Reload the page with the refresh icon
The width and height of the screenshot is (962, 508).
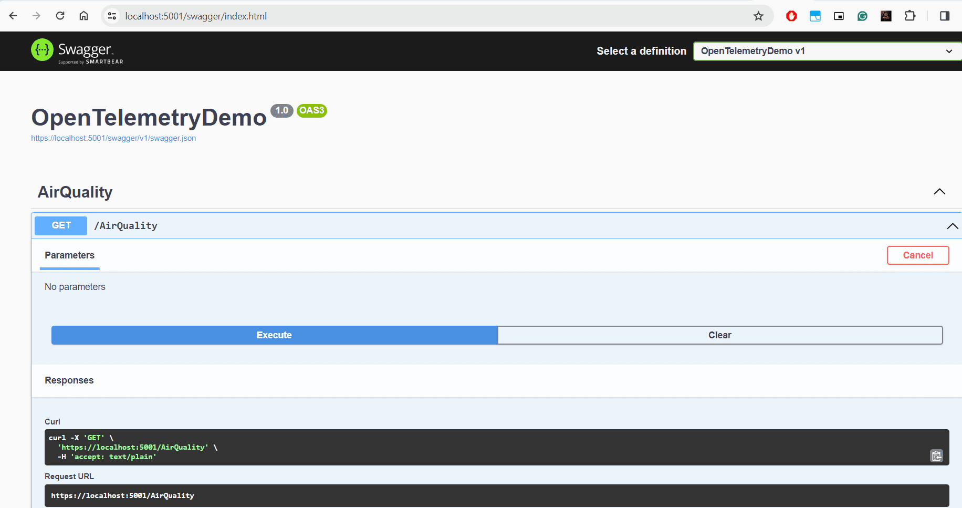point(60,16)
